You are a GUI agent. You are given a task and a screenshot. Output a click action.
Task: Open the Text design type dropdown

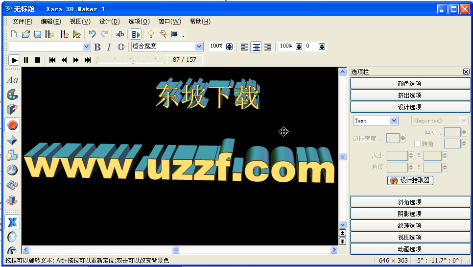pyautogui.click(x=394, y=121)
